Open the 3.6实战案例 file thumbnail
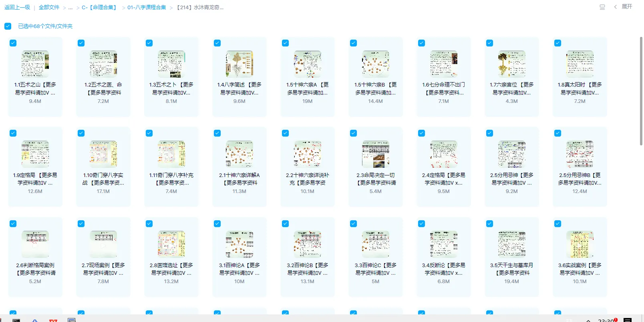644x322 pixels. click(580, 244)
